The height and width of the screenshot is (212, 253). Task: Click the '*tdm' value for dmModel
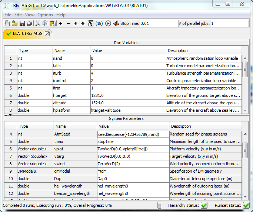coord(133,171)
